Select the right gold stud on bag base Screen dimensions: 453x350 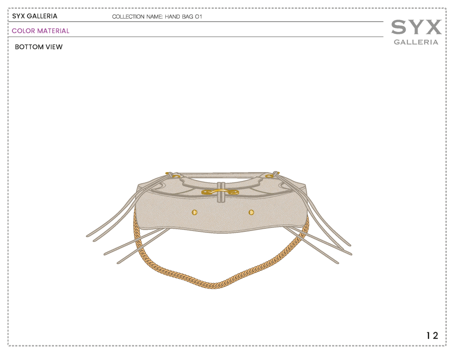click(251, 212)
